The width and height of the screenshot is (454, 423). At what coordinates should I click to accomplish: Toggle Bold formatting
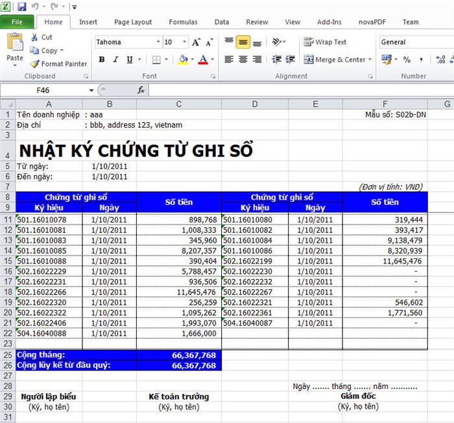pyautogui.click(x=102, y=60)
